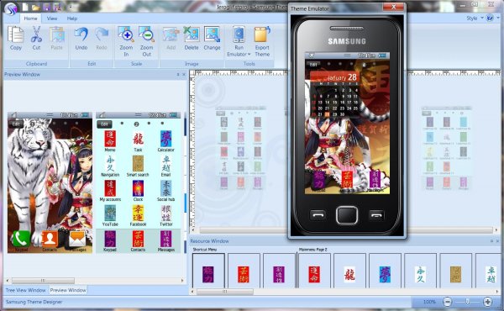Select the Preview Window bottom tab
This screenshot has height=311, width=504.
tap(68, 290)
